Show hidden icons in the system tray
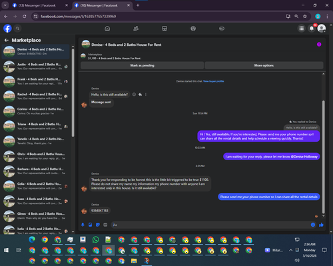The width and height of the screenshot is (333, 266). coord(290,250)
